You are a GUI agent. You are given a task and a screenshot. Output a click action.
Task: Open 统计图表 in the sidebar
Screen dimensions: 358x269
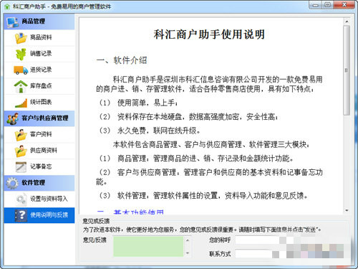[x=39, y=103]
